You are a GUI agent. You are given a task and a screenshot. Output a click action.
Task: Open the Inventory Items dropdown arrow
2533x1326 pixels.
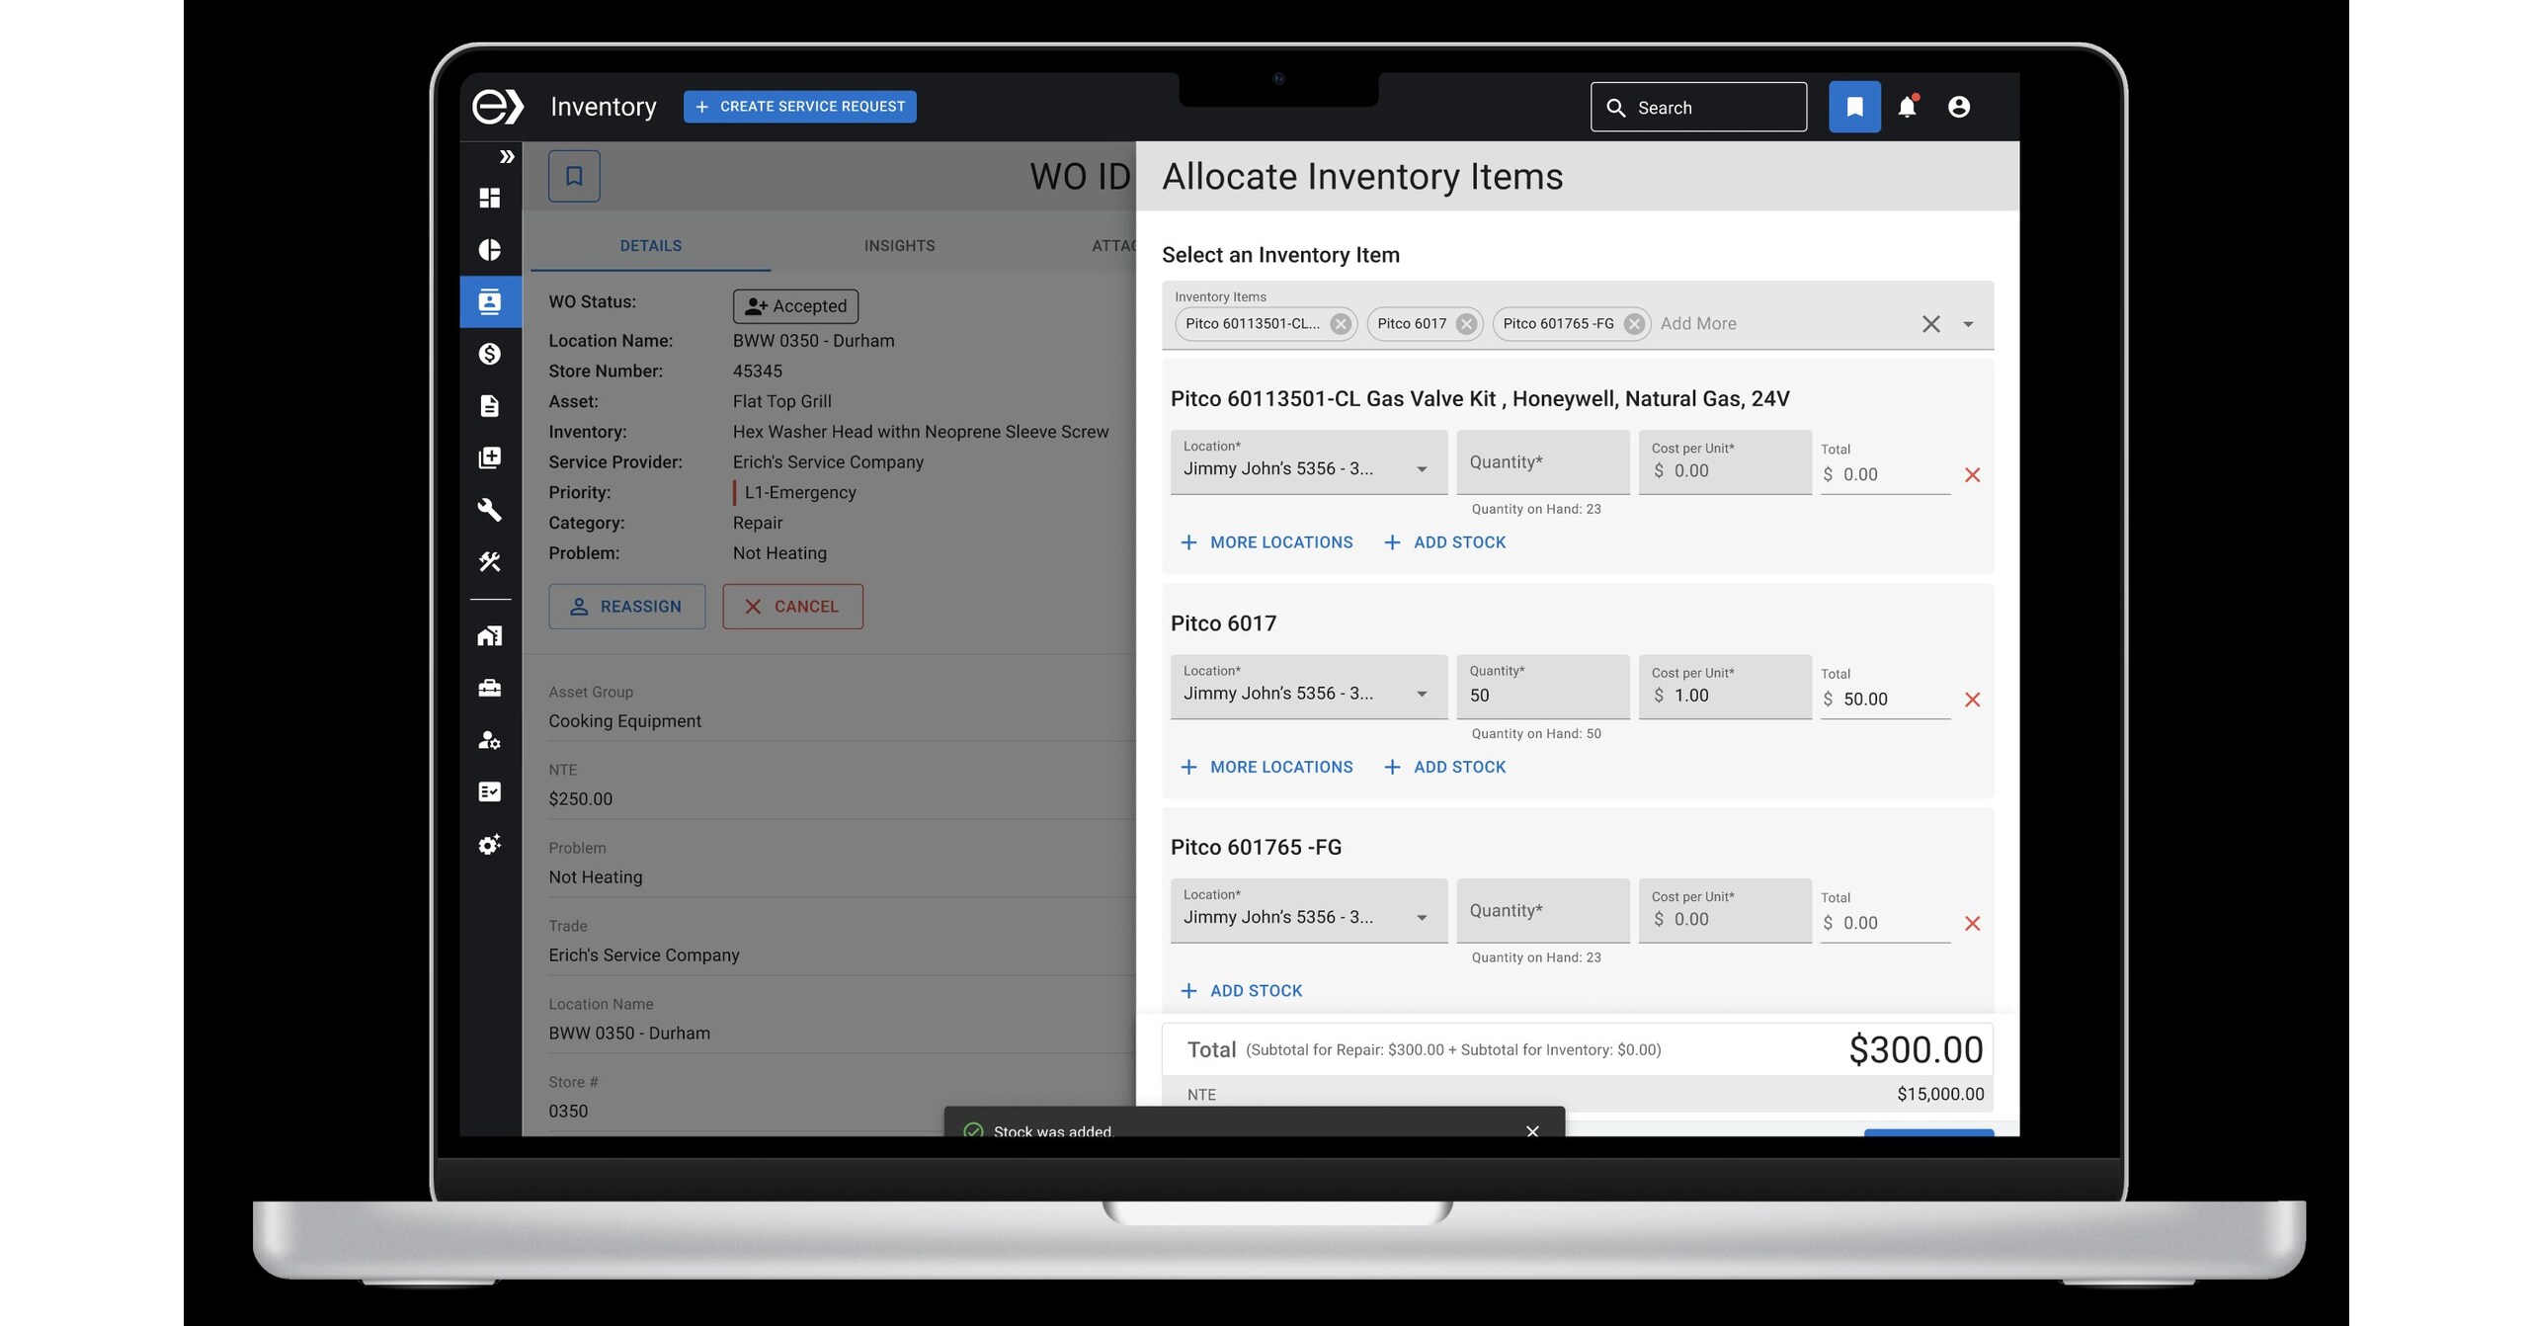[1969, 323]
